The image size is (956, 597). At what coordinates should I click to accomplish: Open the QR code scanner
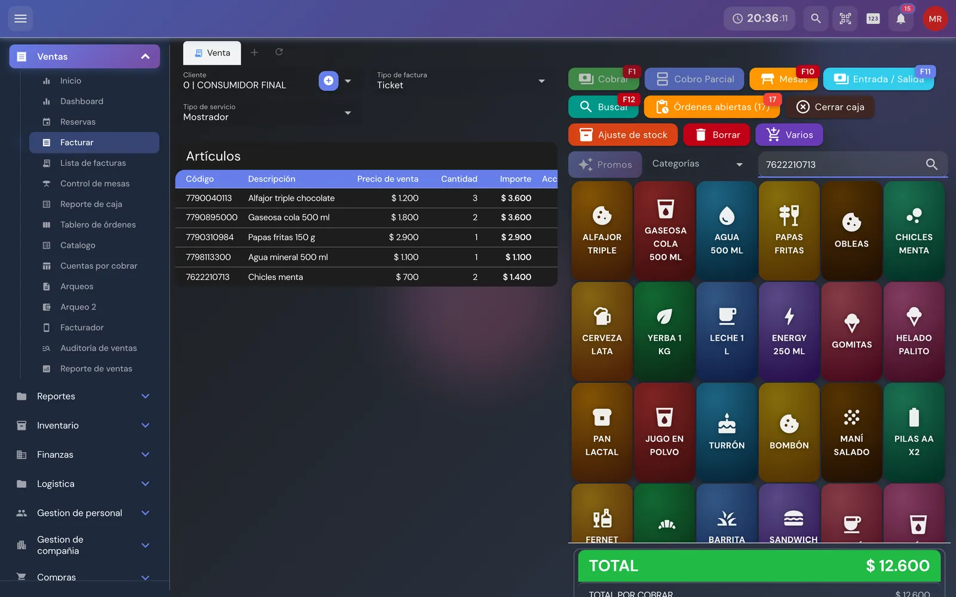tap(845, 19)
